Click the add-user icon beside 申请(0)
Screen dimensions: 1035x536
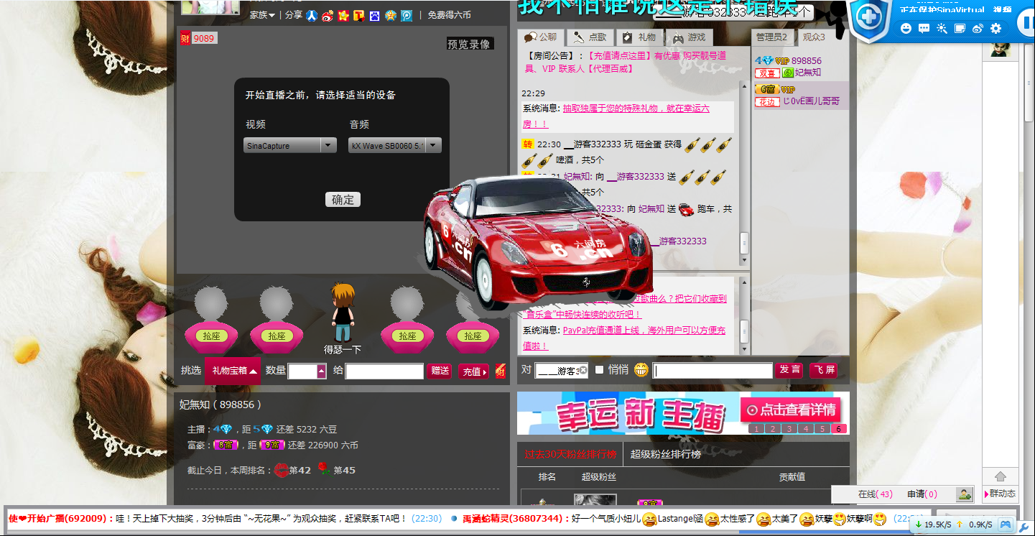pyautogui.click(x=964, y=494)
